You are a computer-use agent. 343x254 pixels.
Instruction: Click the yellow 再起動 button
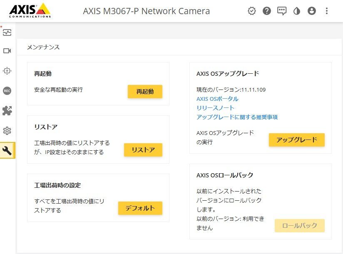(x=145, y=92)
